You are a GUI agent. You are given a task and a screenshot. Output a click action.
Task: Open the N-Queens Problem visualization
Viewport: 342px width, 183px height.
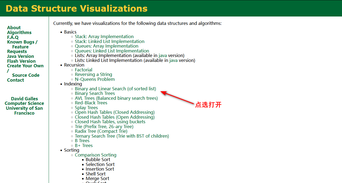pyautogui.click(x=95, y=79)
